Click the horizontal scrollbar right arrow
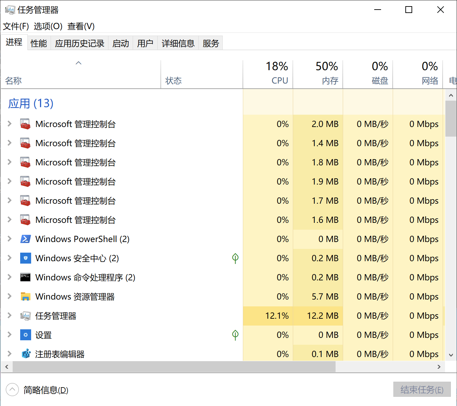The height and width of the screenshot is (406, 457). click(x=439, y=367)
